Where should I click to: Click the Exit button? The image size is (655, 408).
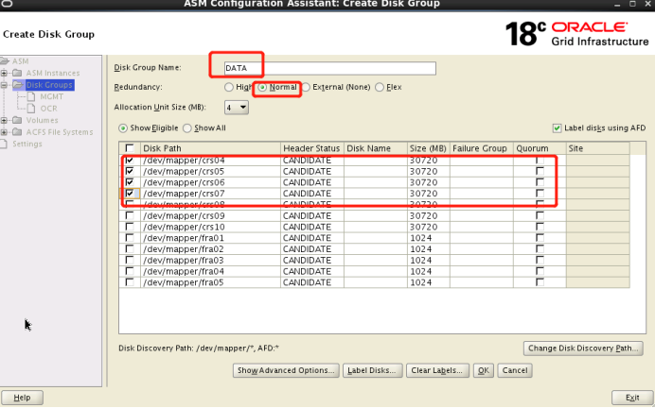tap(632, 398)
